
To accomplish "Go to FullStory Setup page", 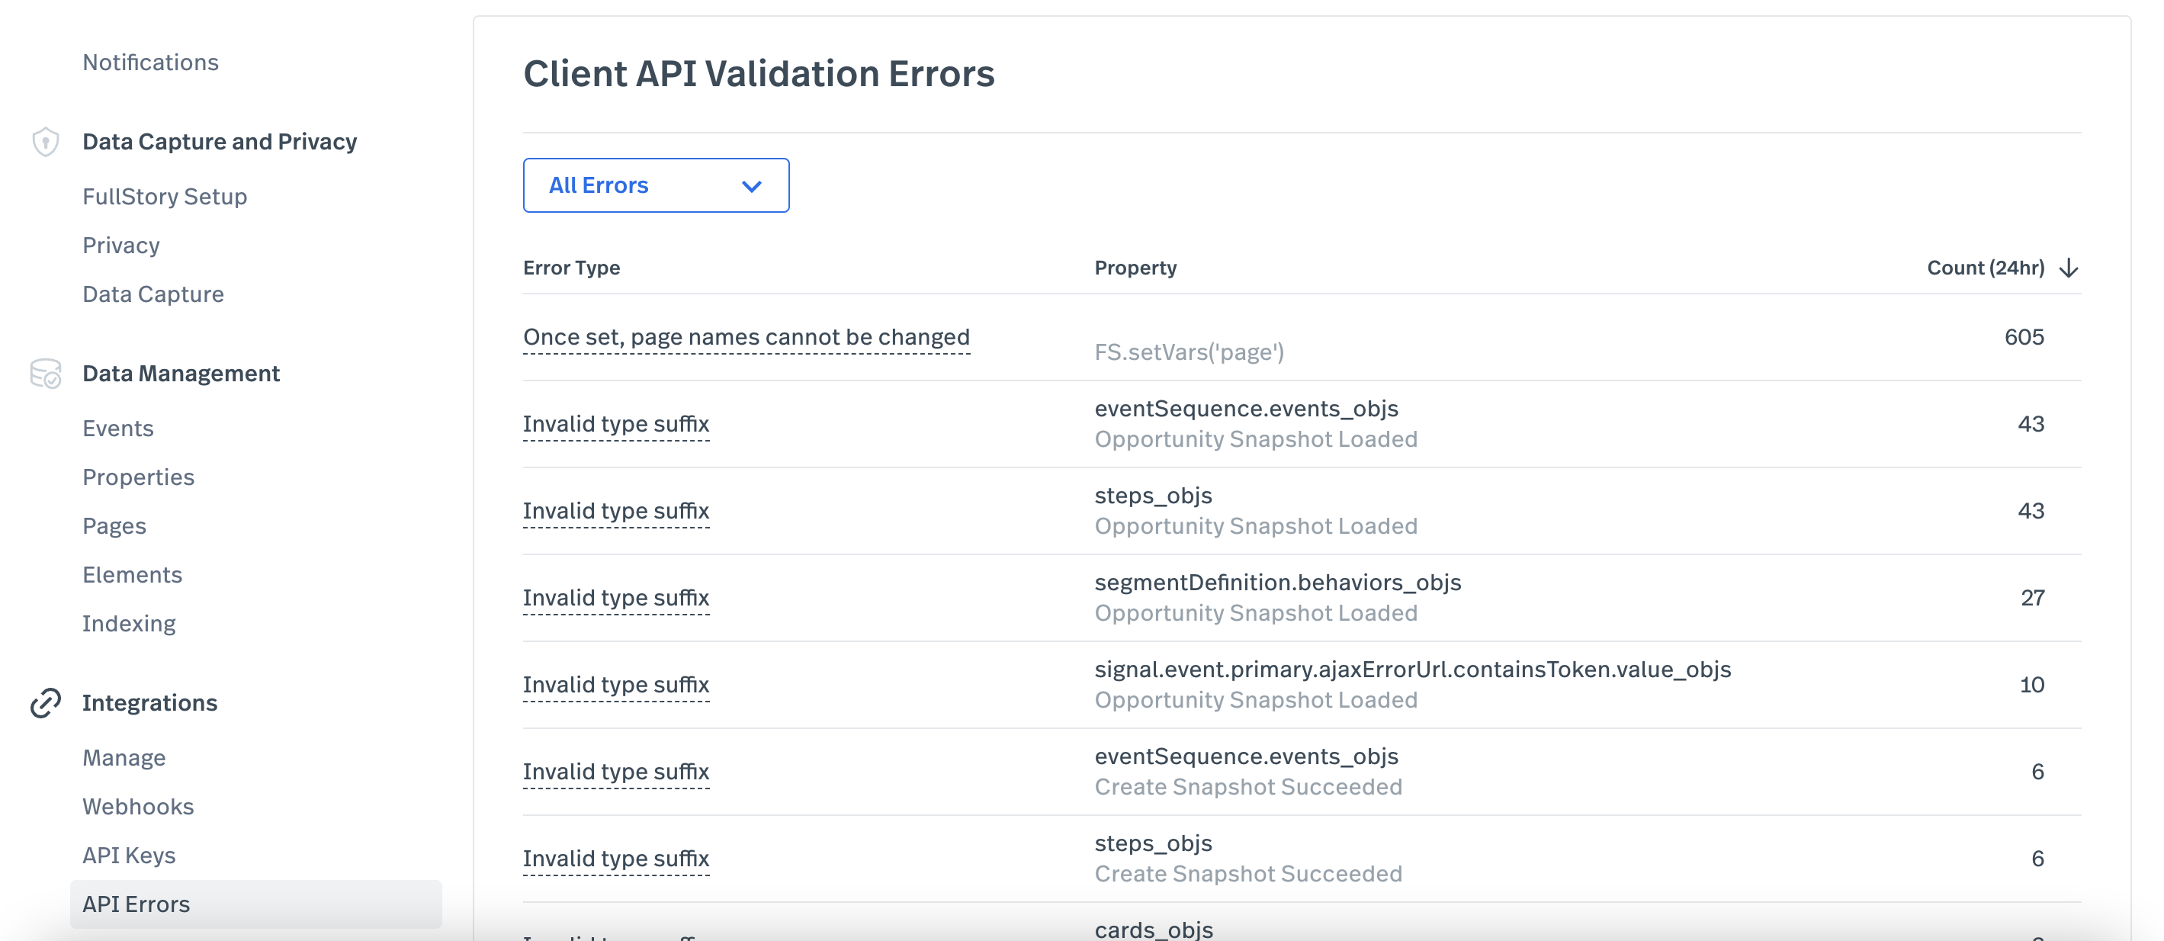I will [165, 197].
